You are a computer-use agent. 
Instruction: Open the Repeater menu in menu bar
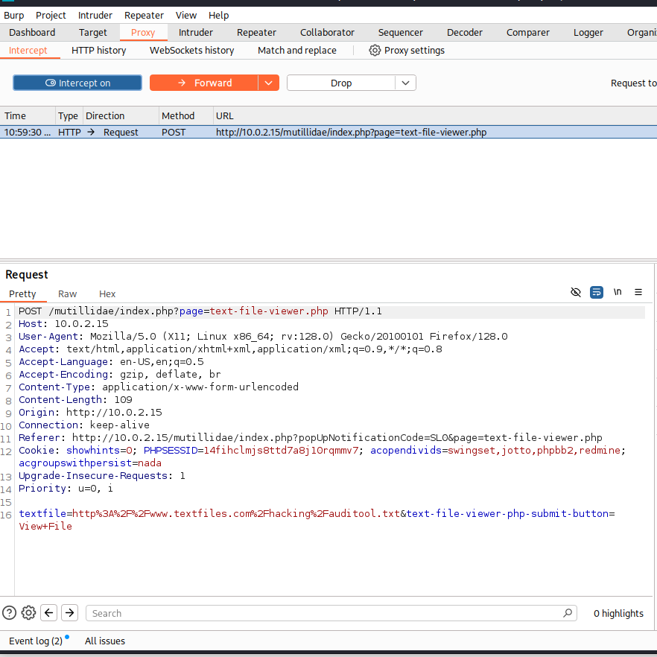[144, 16]
